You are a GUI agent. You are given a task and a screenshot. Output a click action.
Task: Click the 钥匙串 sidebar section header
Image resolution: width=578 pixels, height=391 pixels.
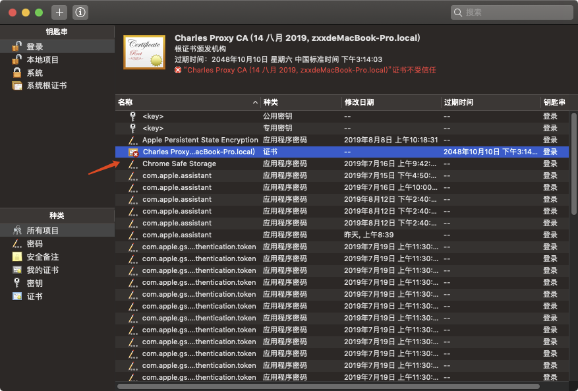[57, 32]
